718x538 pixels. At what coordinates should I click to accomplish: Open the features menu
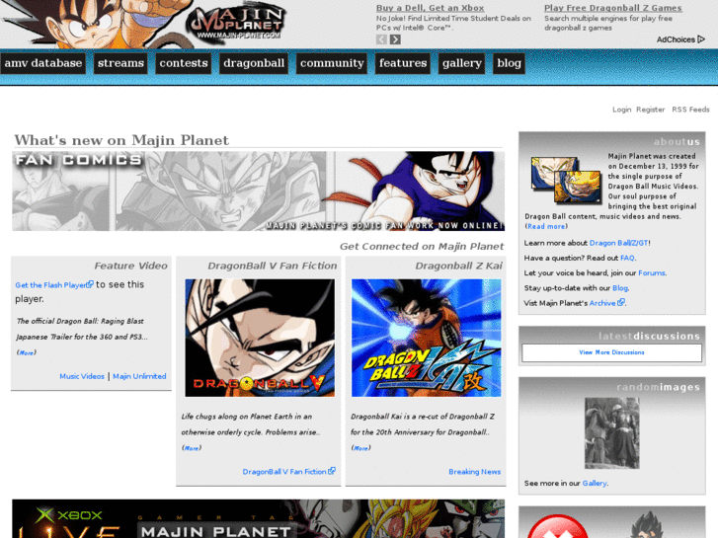(403, 63)
